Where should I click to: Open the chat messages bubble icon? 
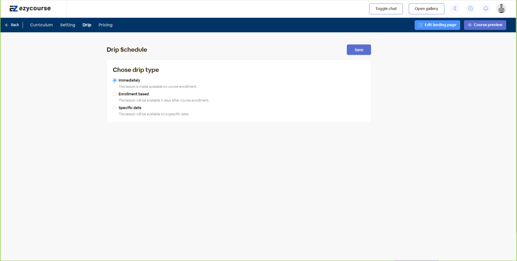tap(470, 9)
